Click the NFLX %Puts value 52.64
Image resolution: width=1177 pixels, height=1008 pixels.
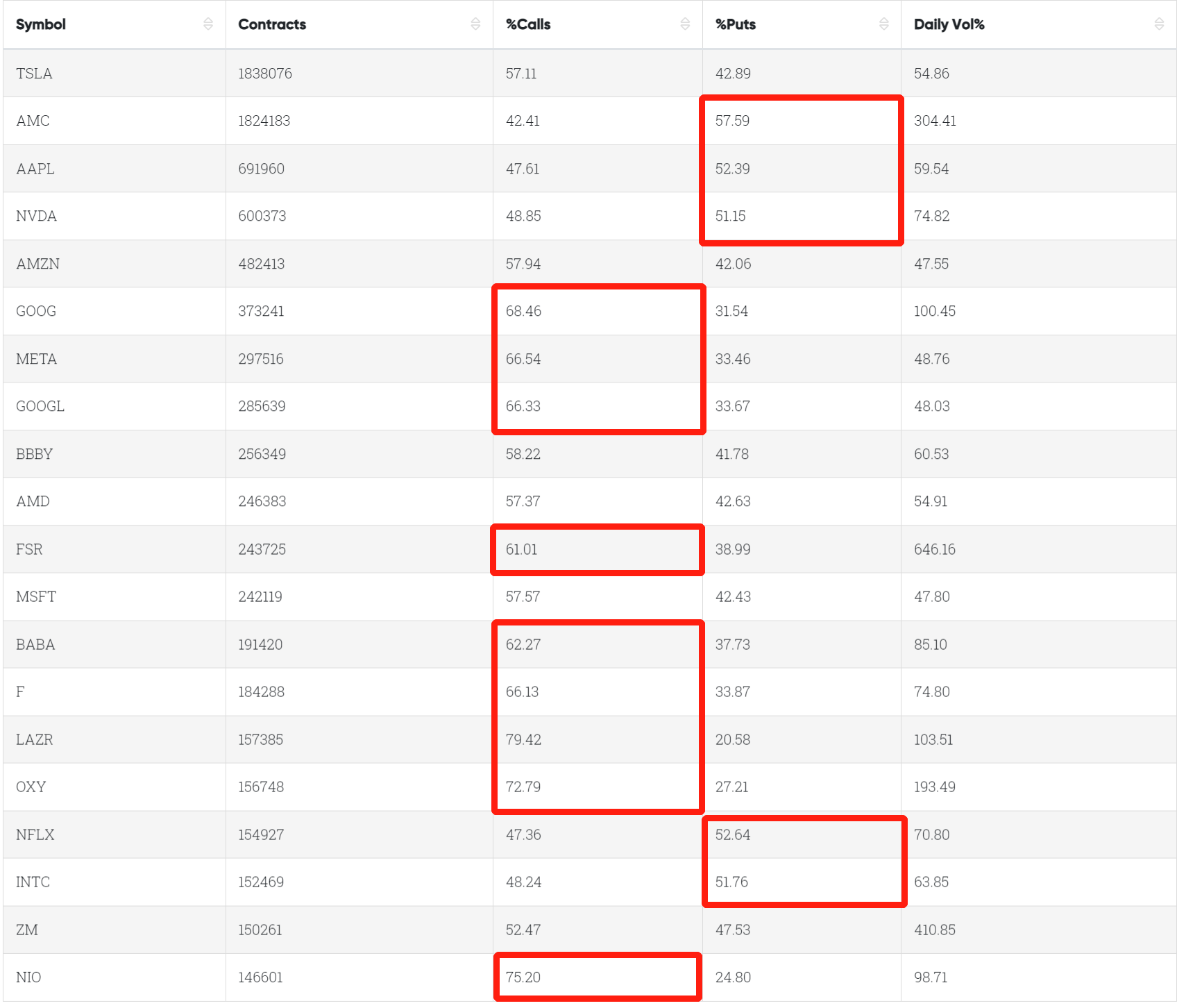(x=733, y=834)
